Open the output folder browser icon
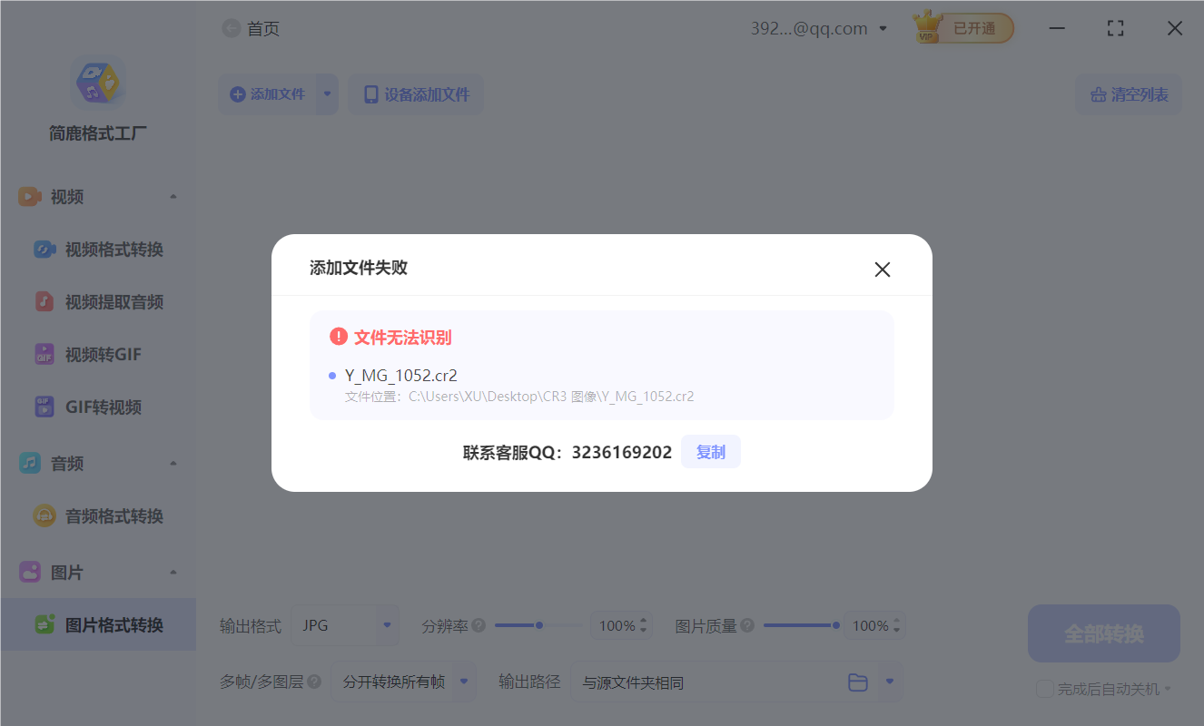 point(858,682)
